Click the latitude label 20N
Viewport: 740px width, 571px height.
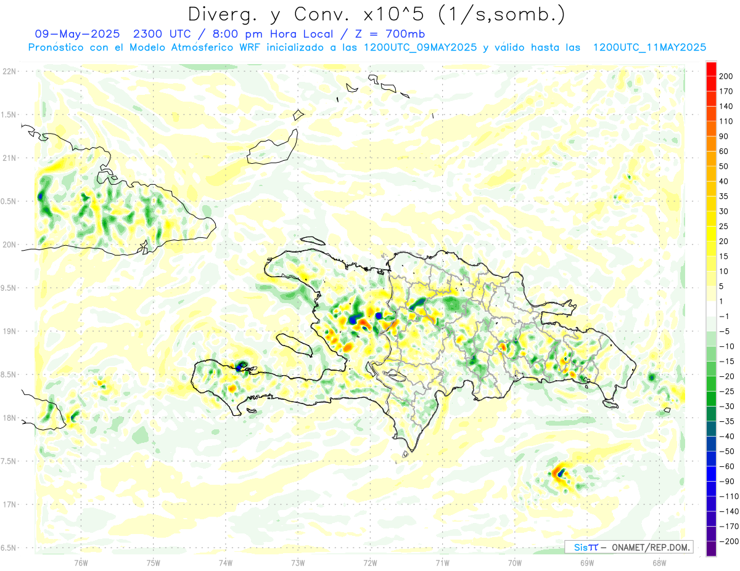coord(9,245)
